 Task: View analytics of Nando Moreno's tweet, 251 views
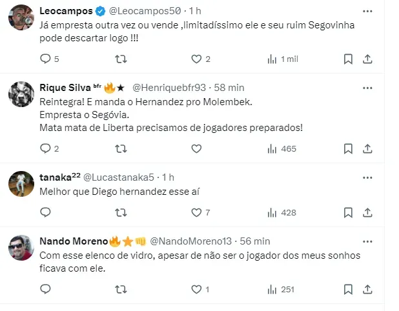[x=281, y=289]
